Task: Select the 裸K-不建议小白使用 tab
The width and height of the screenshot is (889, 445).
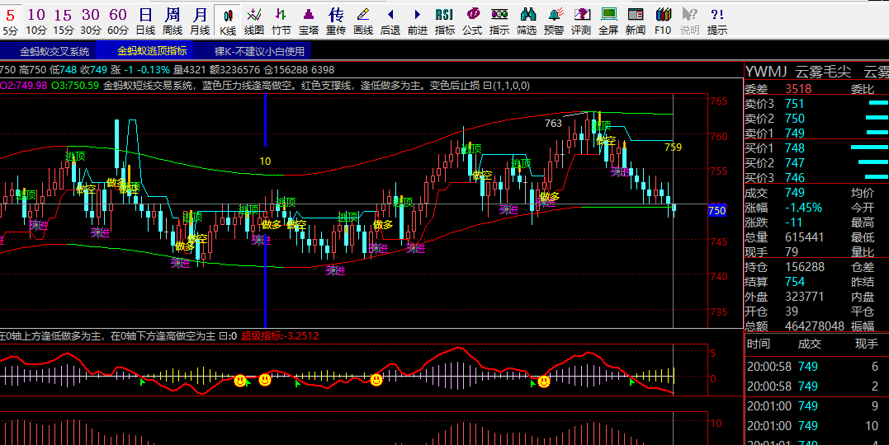Action: [259, 51]
